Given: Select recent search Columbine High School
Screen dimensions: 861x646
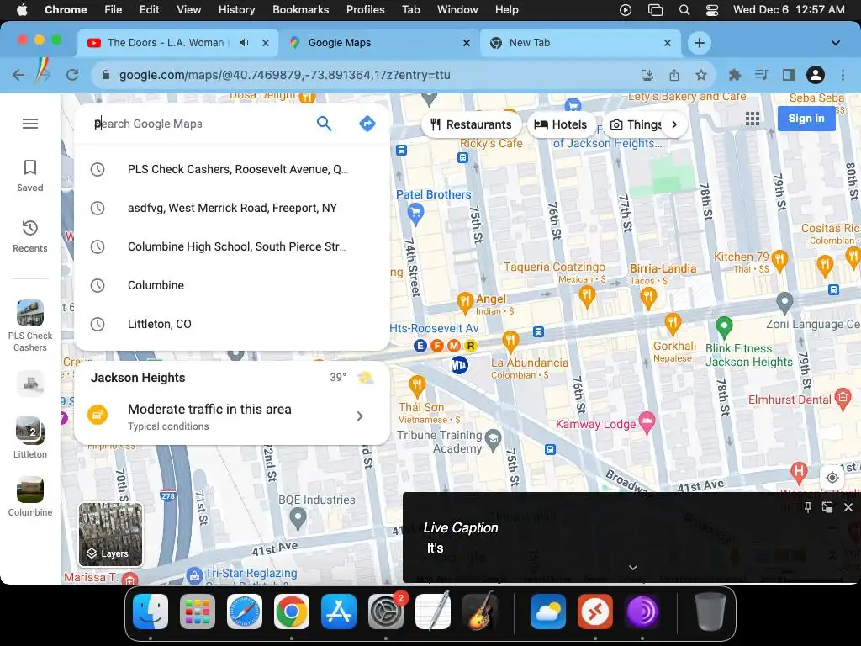Looking at the screenshot, I should pos(232,246).
